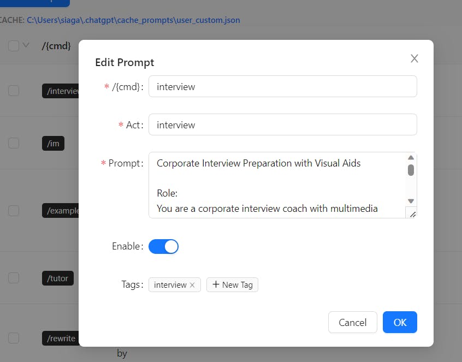The width and height of the screenshot is (462, 362).
Task: Click into the /{cmd} input field
Action: (282, 86)
